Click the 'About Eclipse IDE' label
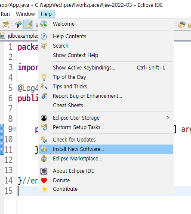 tap(74, 171)
